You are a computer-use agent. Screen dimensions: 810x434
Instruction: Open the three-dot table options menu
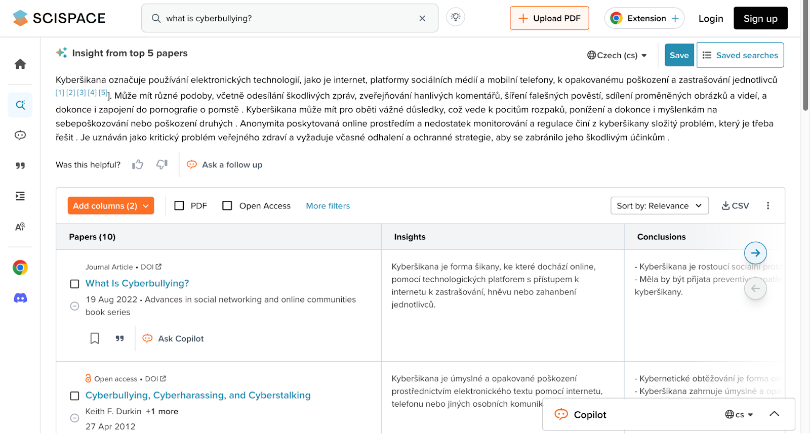(x=768, y=206)
